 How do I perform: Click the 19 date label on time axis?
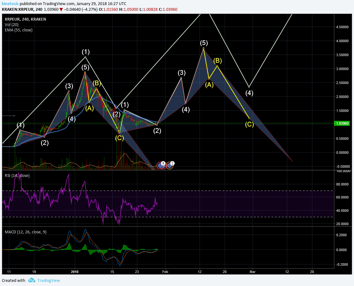(34, 272)
